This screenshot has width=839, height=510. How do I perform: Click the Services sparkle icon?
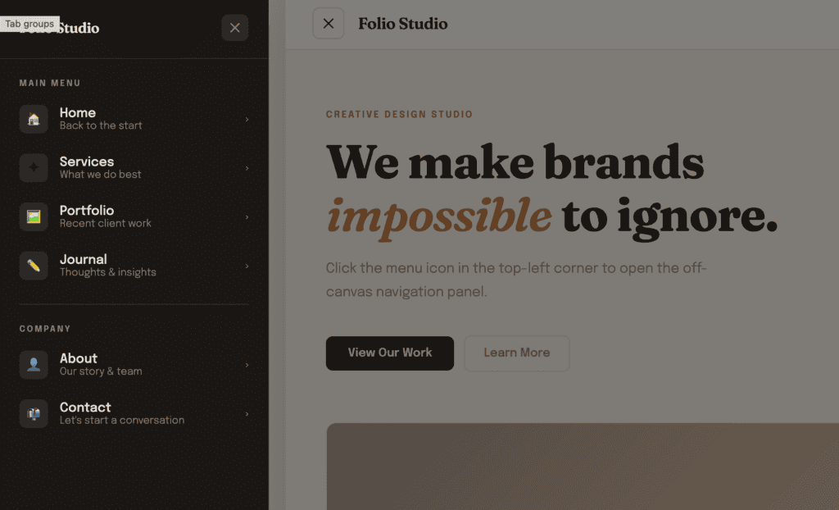[33, 168]
